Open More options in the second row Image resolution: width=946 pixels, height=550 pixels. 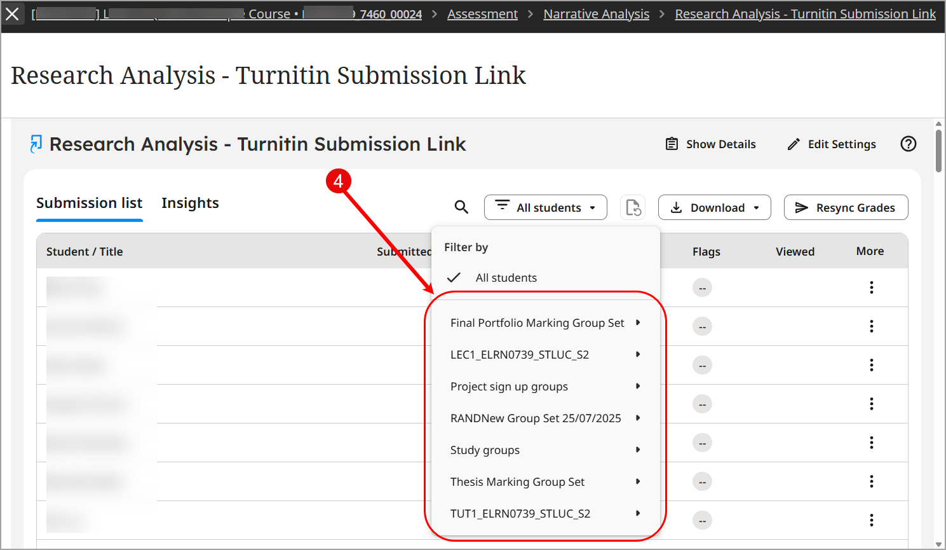[x=871, y=326]
